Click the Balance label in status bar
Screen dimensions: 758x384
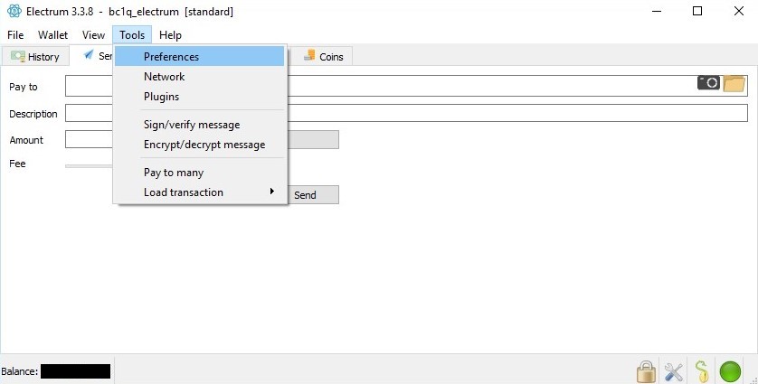point(20,371)
